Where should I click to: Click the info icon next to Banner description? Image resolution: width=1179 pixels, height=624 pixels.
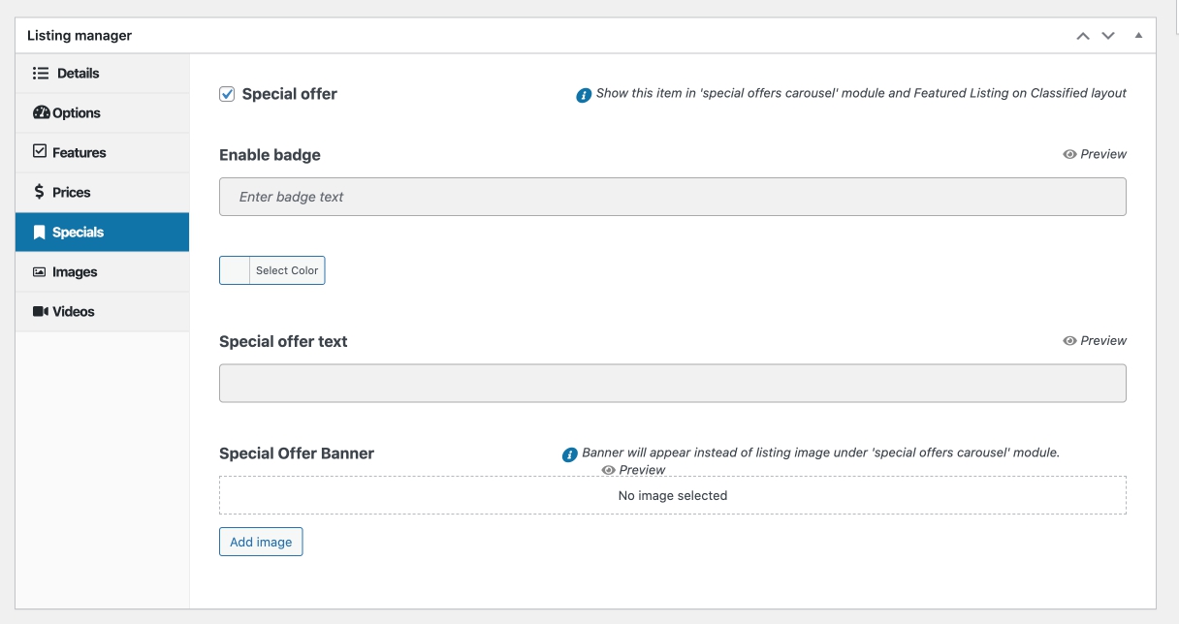[x=570, y=454]
